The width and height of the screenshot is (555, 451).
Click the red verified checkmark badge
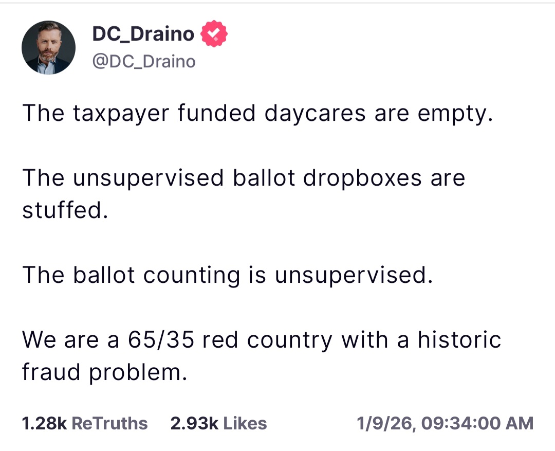[214, 34]
